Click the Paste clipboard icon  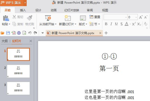(6, 18)
